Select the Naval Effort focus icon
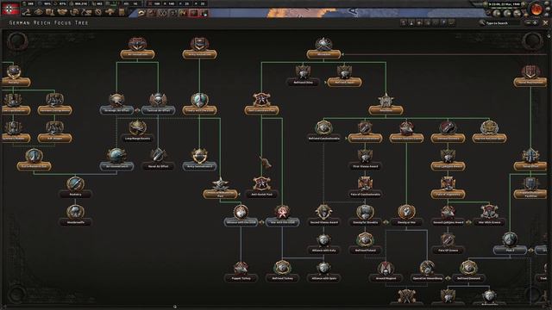552x310 pixels. (x=530, y=156)
